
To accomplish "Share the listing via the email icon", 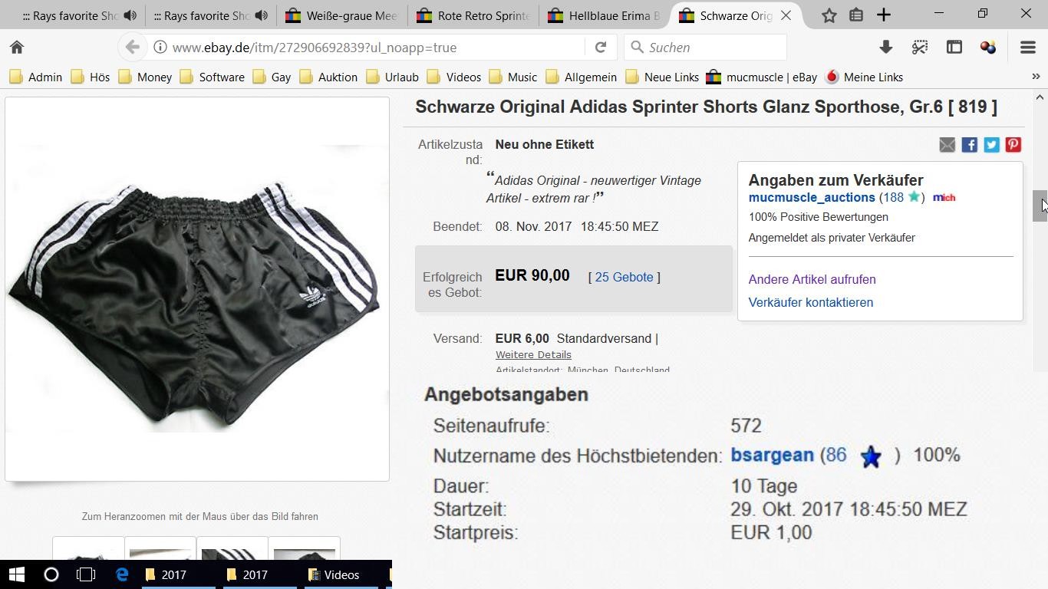I will [947, 145].
